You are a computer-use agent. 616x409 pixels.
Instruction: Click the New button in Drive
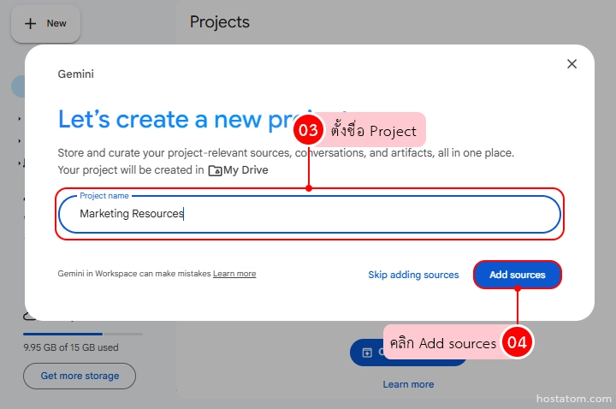46,24
